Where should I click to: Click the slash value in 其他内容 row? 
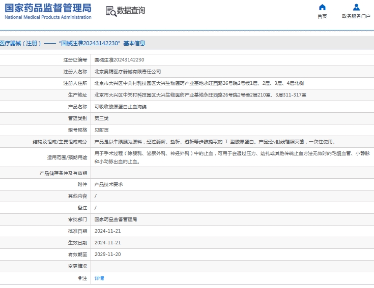[96, 196]
